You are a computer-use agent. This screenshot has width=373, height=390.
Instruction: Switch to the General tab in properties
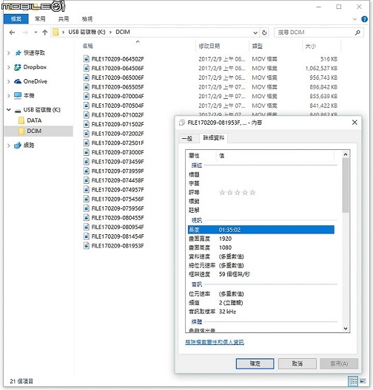click(x=187, y=139)
